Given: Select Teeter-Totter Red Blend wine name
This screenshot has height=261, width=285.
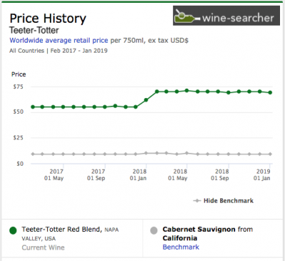Looking at the screenshot, I should (x=62, y=229).
